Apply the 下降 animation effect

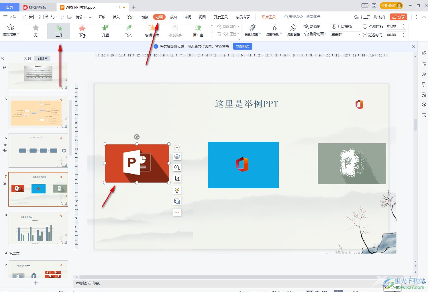coord(82,31)
